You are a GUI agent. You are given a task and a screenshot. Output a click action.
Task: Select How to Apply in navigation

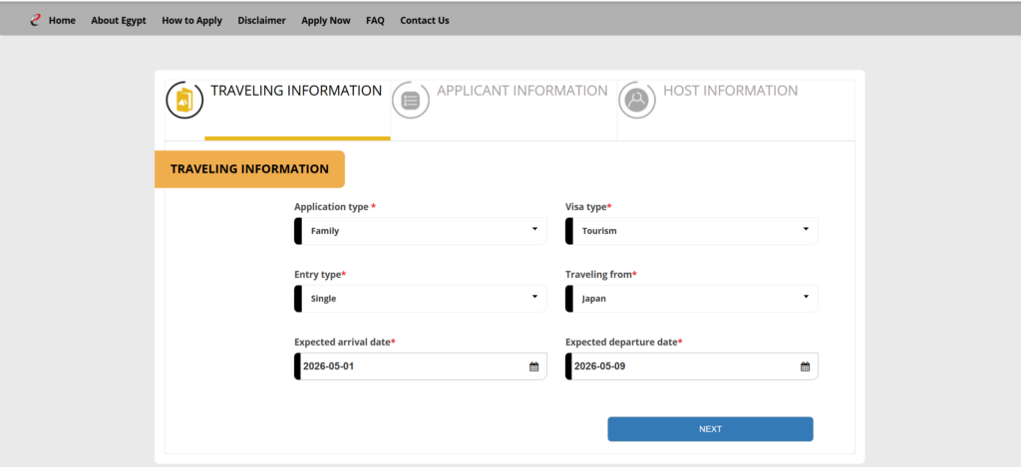[191, 20]
